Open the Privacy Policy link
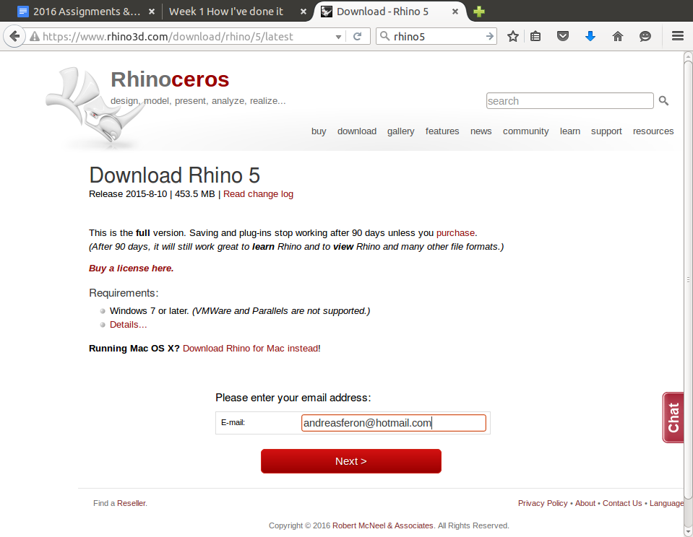This screenshot has width=693, height=537. (542, 503)
